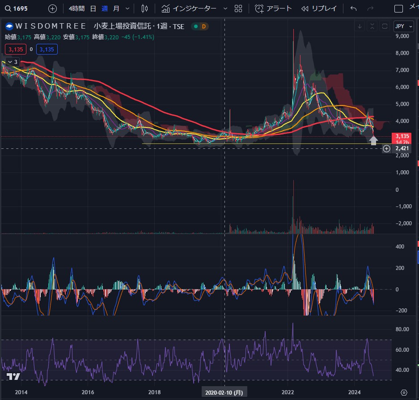Viewport: 419px width, 400px height.
Task: Open the JPY currency dropdown
Action: [404, 26]
